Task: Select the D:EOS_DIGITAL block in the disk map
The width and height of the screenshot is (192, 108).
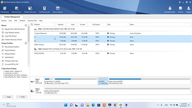Action: coord(117,91)
